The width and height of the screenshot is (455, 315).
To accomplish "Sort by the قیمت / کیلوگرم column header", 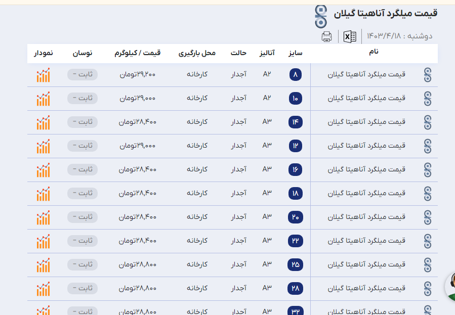I will [x=138, y=53].
